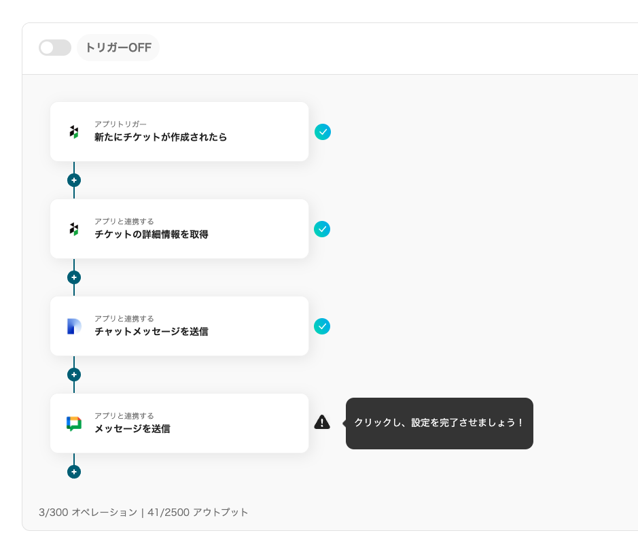Add step below チケットの詳細情報を取得

(74, 277)
